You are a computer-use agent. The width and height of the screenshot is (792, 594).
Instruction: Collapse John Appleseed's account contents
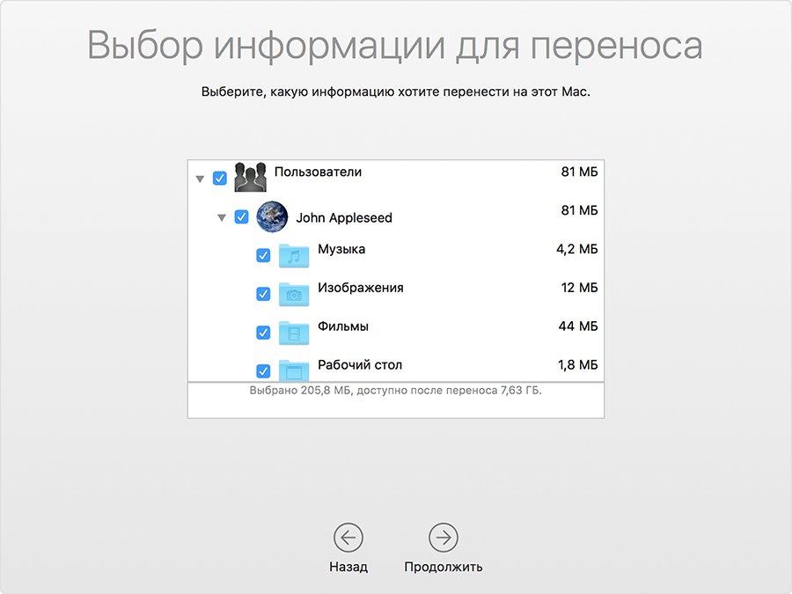pos(223,217)
